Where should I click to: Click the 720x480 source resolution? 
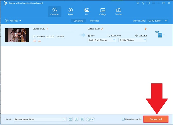pyautogui.click(x=41, y=36)
